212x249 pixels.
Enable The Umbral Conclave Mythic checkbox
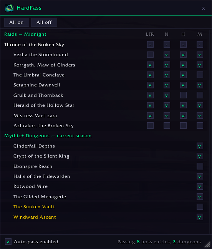click(x=200, y=75)
